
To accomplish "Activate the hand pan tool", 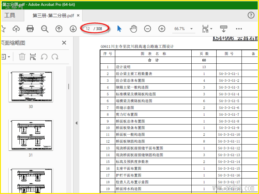I will click(x=133, y=29).
